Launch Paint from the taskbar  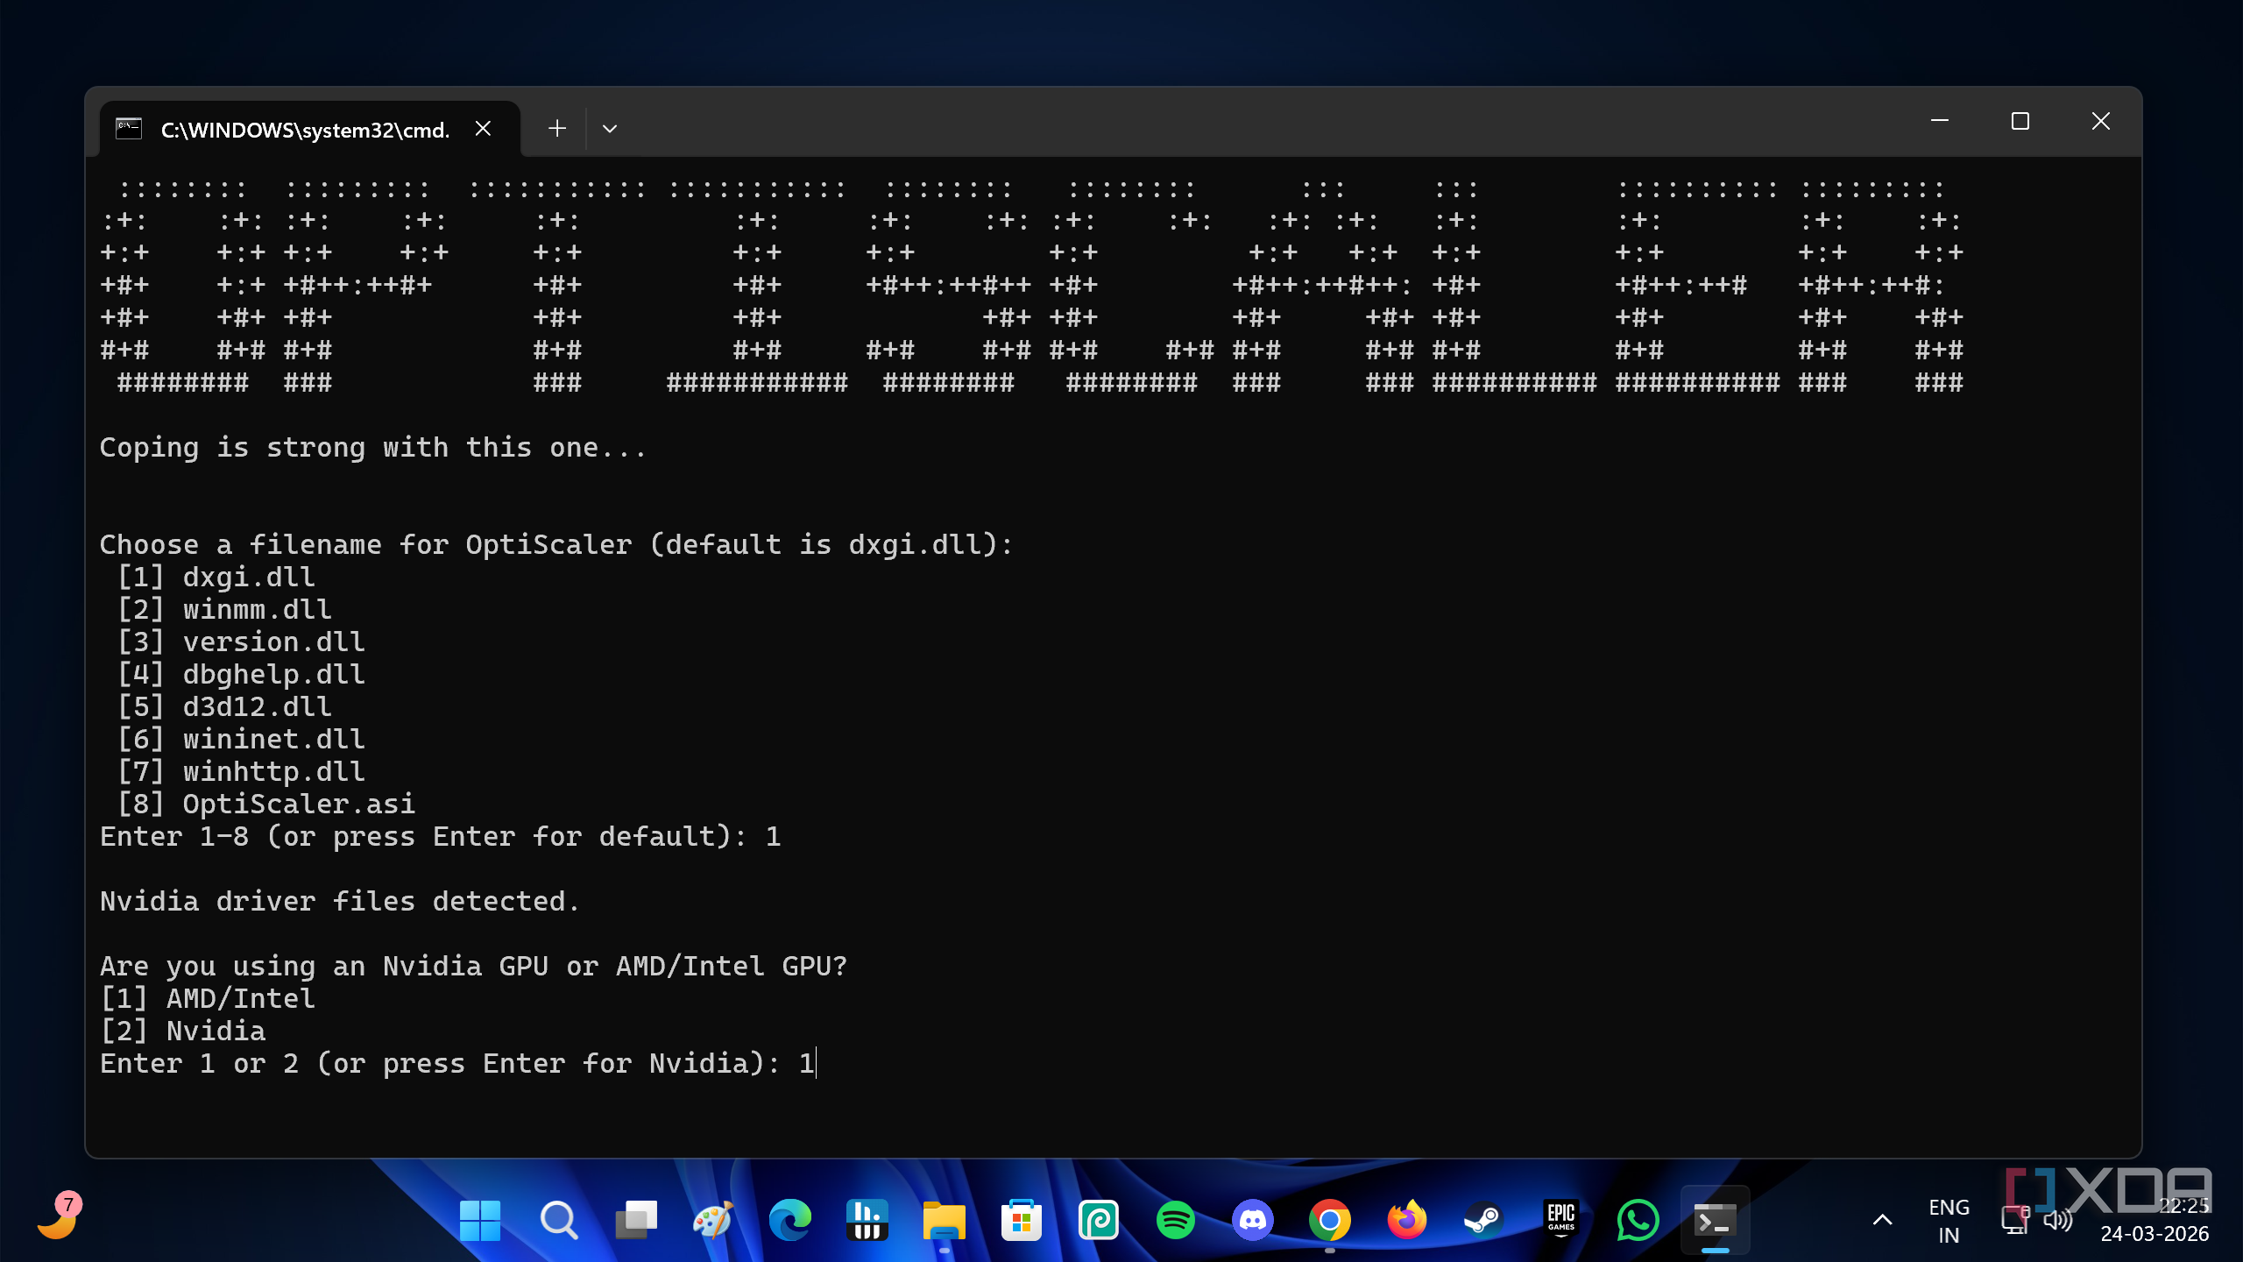click(713, 1220)
